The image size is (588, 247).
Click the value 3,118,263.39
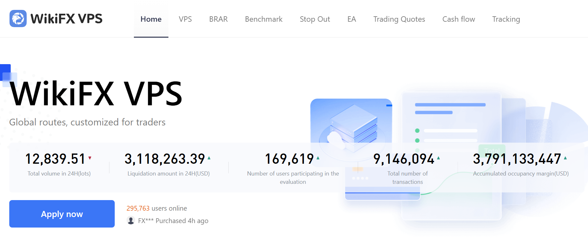(x=165, y=159)
